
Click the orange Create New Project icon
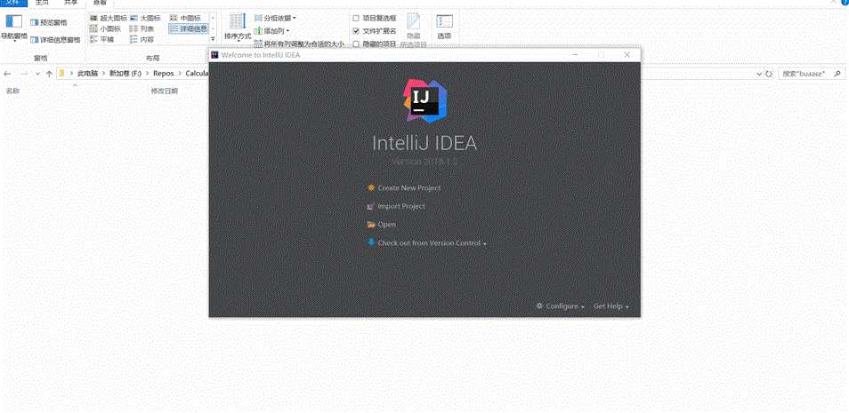tap(371, 188)
